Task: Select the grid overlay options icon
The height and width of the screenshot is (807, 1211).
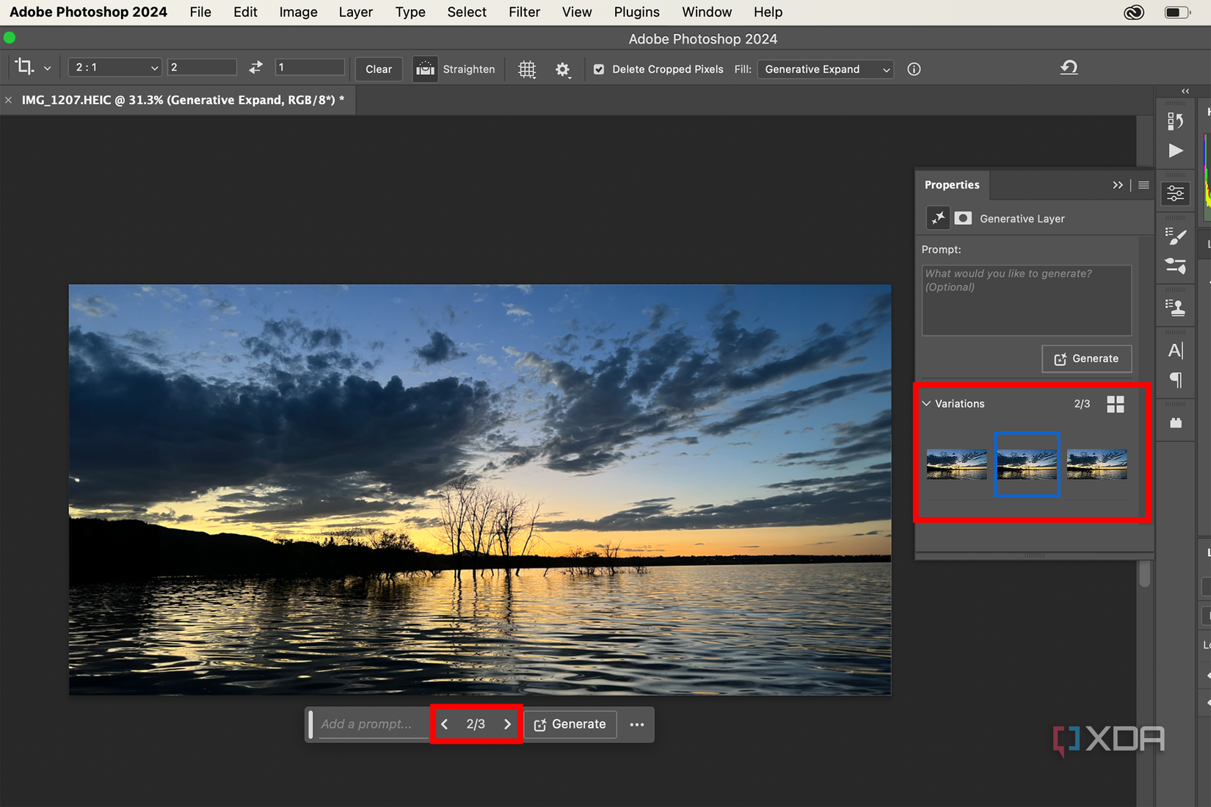Action: point(527,69)
